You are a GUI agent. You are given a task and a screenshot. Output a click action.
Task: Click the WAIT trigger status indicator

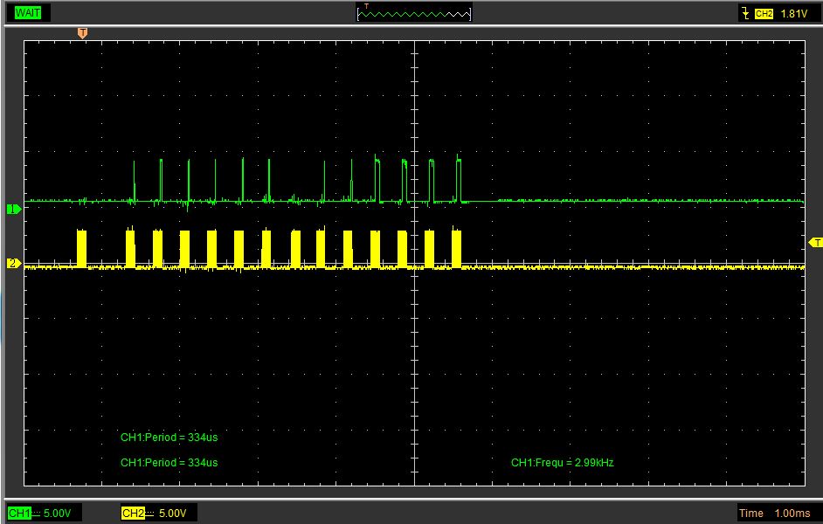(28, 13)
